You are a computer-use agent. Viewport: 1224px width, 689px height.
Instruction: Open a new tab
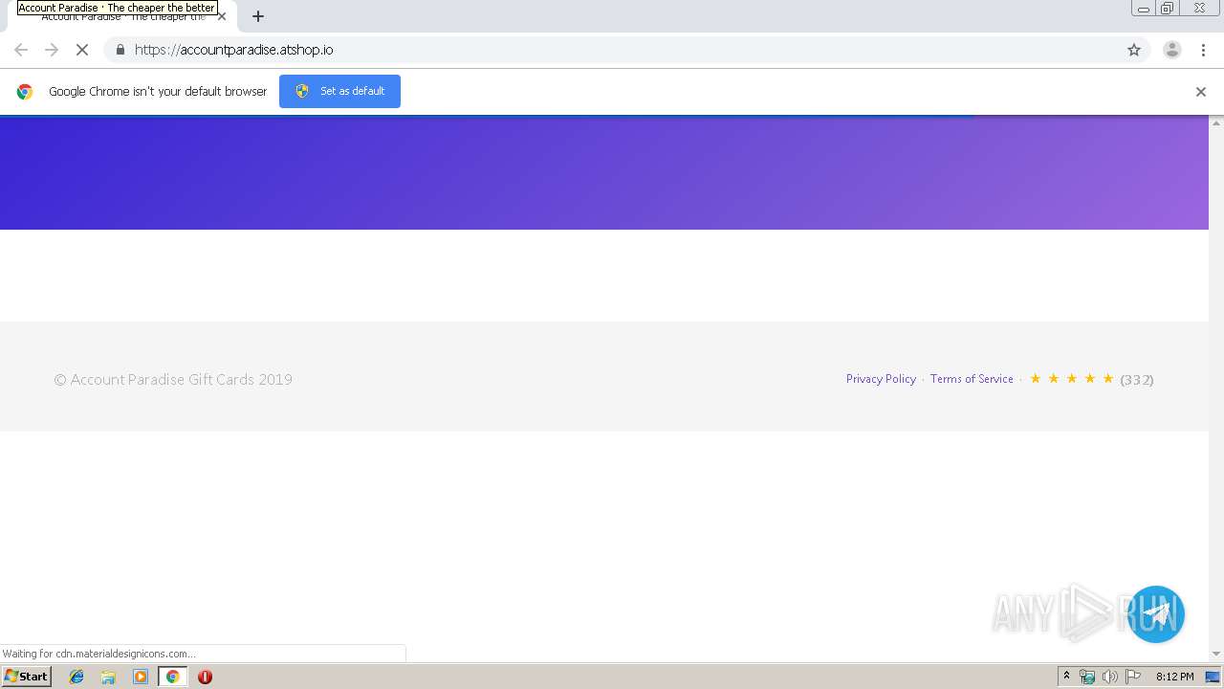[x=258, y=16]
